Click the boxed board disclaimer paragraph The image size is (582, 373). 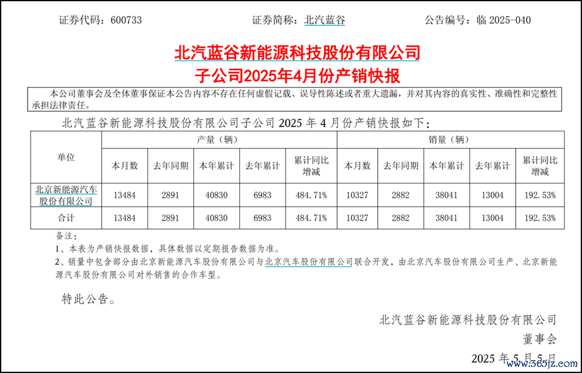tap(294, 100)
